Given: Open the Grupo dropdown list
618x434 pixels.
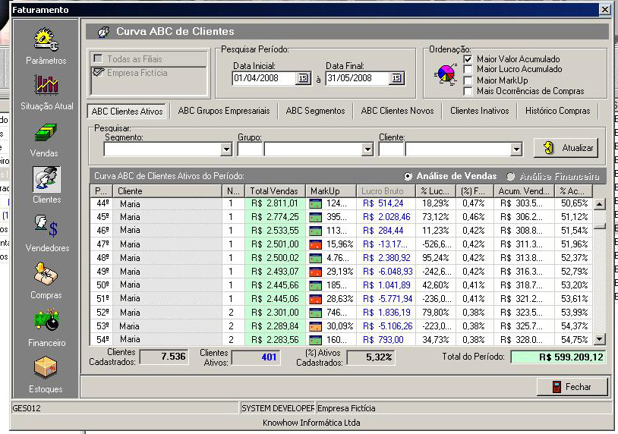Looking at the screenshot, I should coord(367,149).
